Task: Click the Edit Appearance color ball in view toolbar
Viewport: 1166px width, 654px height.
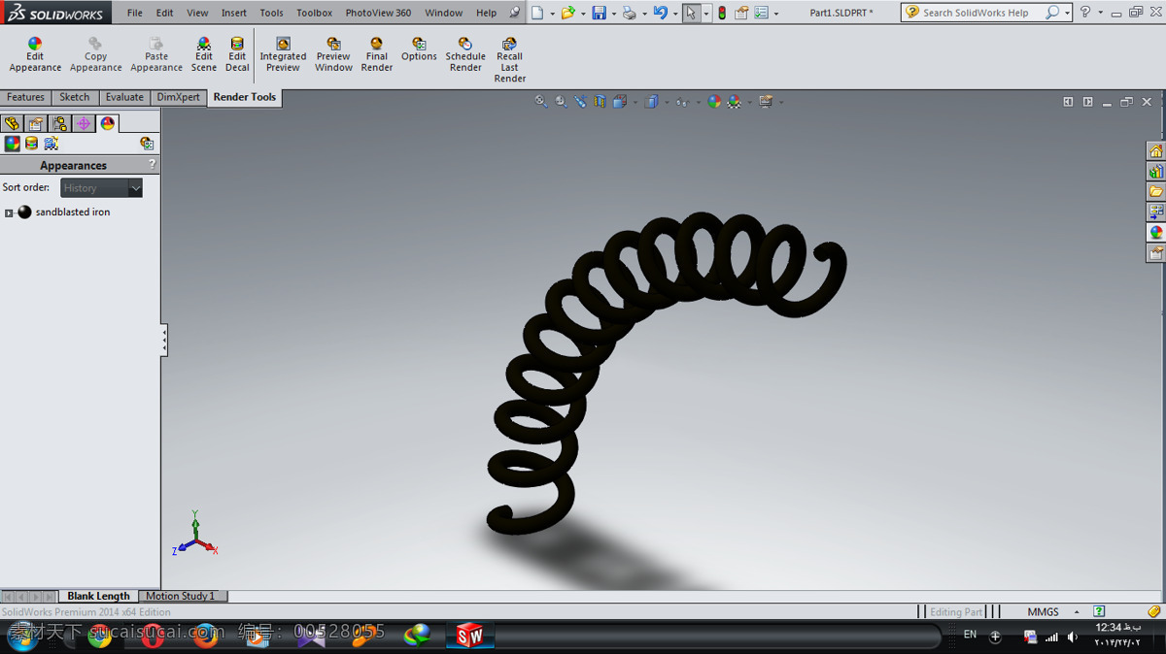Action: (714, 101)
